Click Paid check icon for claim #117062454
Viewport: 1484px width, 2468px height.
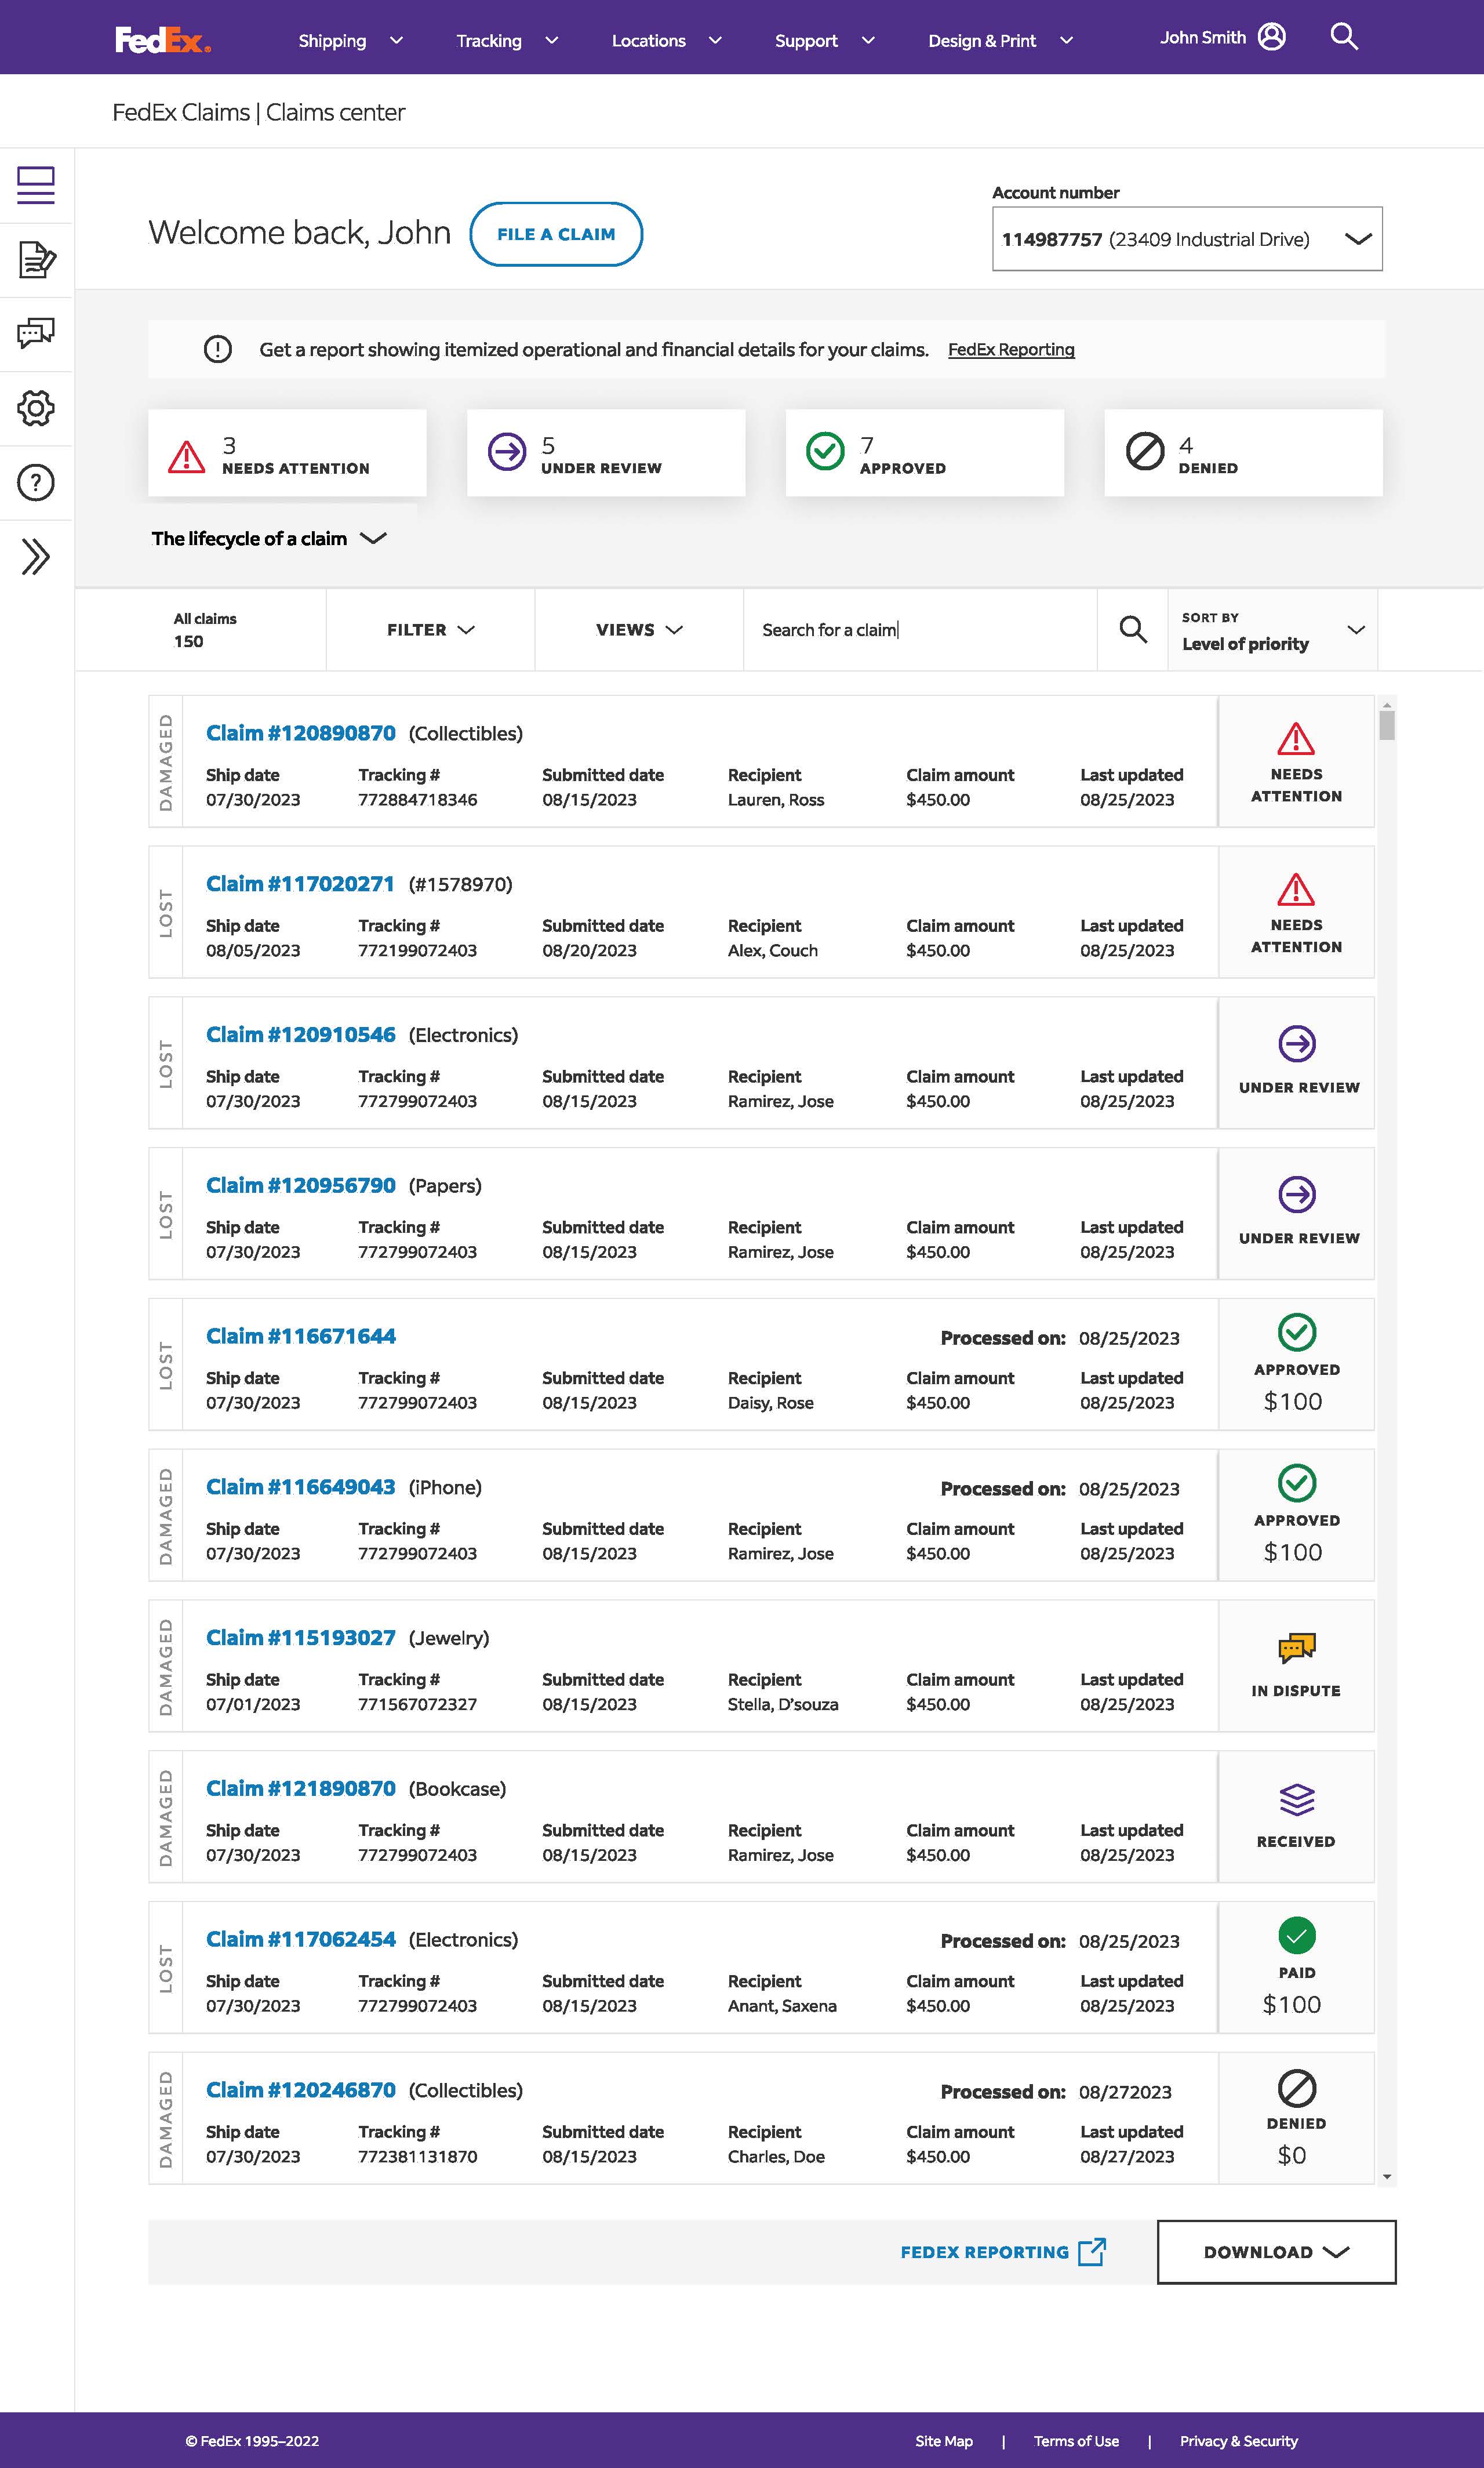(x=1297, y=1936)
